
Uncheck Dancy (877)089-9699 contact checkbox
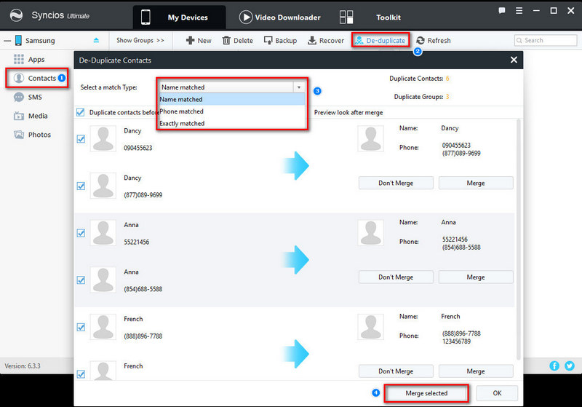coord(81,186)
